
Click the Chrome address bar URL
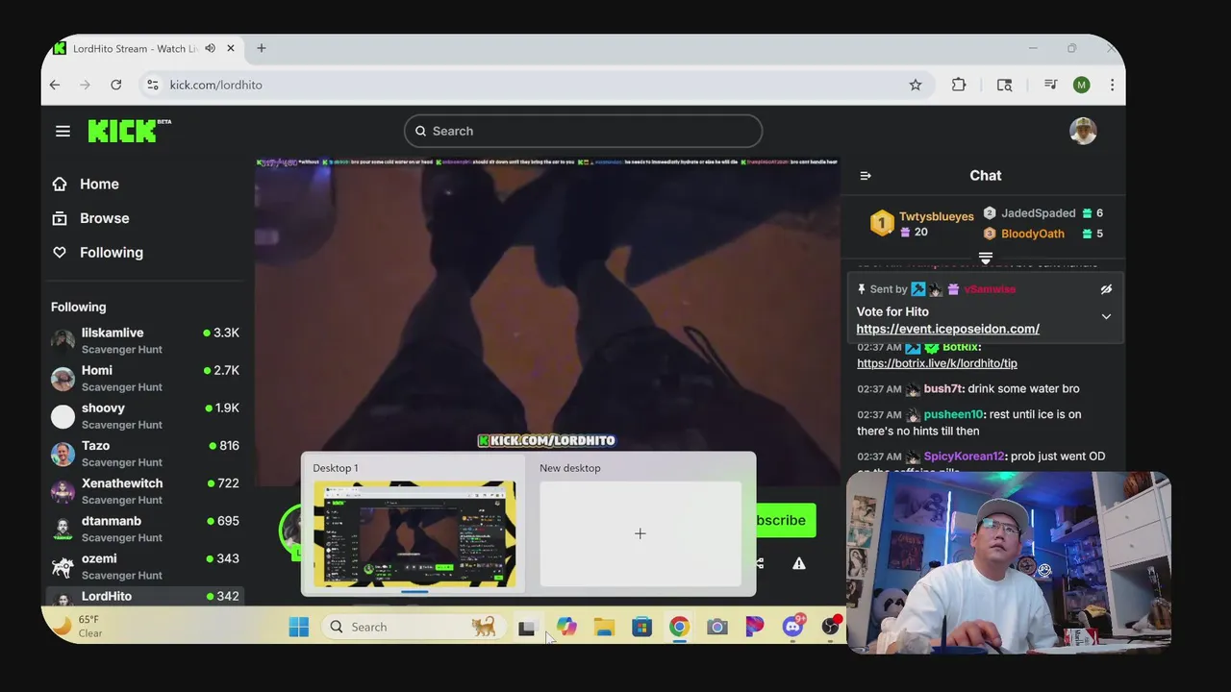[x=215, y=85]
